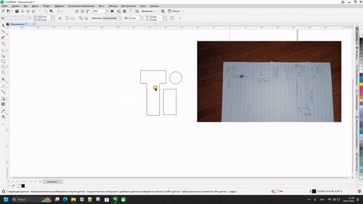Select the Page 1 tab
The width and height of the screenshot is (363, 204).
pyautogui.click(x=53, y=181)
